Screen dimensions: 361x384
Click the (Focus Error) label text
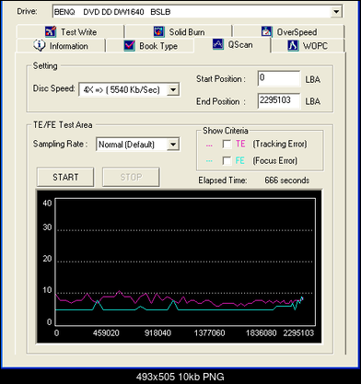[275, 160]
